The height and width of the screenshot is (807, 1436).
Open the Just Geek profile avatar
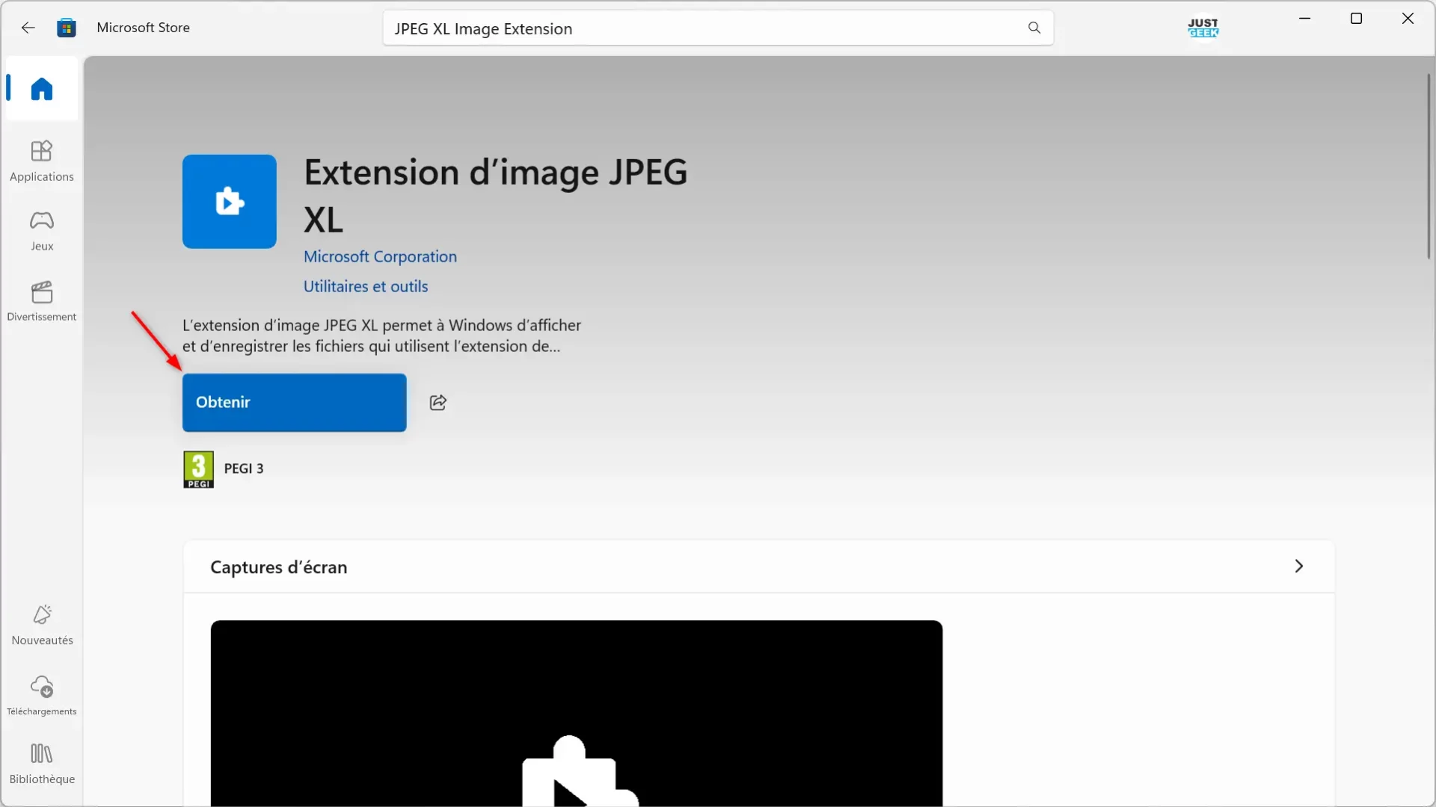[1203, 28]
